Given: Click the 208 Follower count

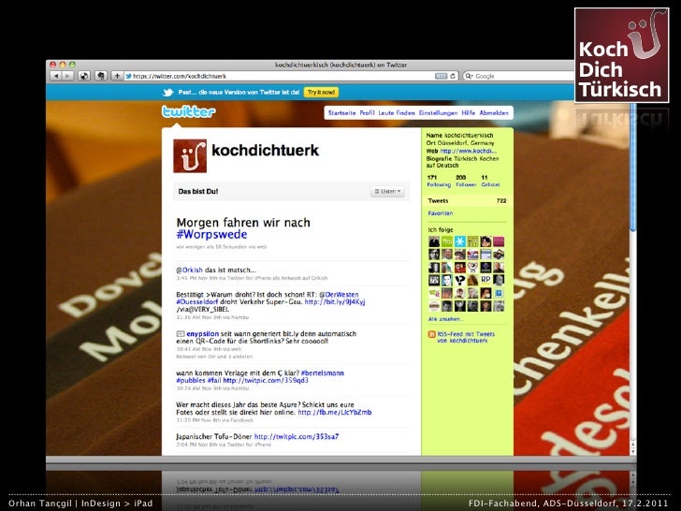Looking at the screenshot, I should (466, 181).
